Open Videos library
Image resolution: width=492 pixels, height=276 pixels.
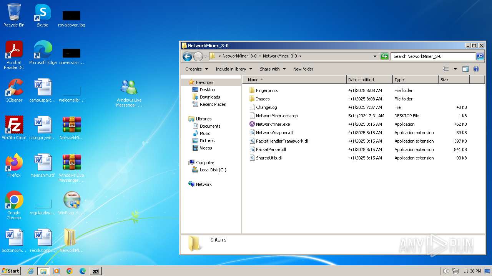click(206, 148)
